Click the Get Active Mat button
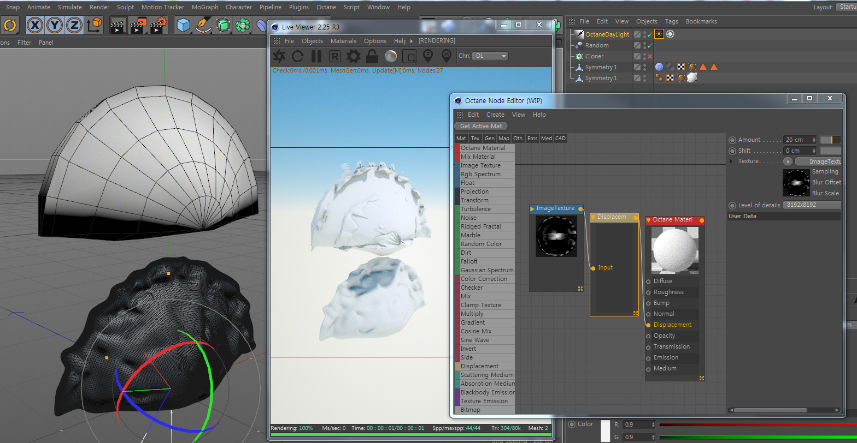The width and height of the screenshot is (857, 443). pos(481,126)
